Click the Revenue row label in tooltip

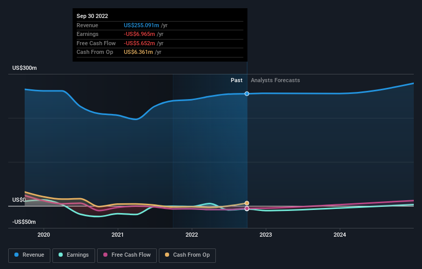click(87, 25)
